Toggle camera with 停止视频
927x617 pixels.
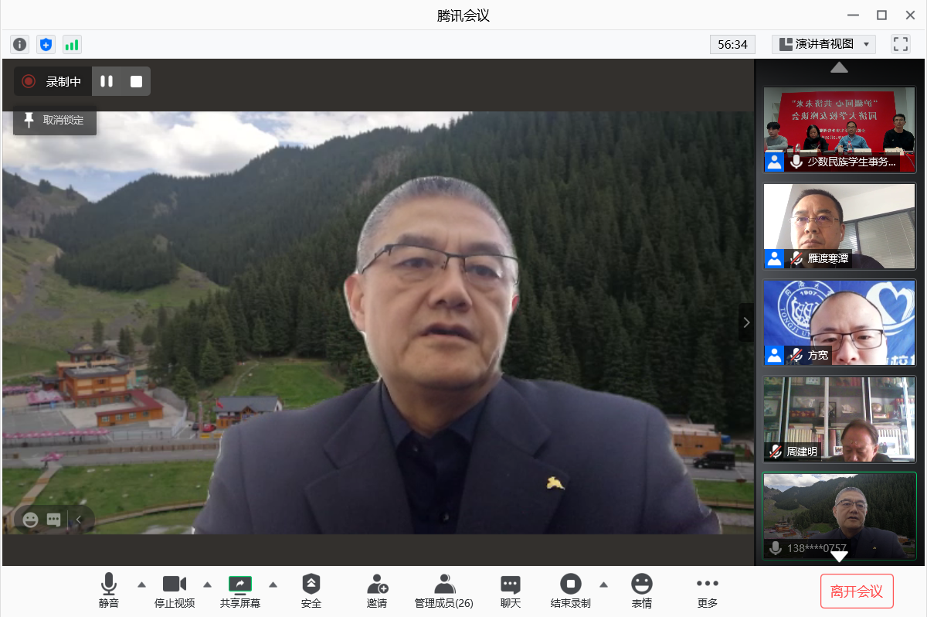(x=175, y=591)
